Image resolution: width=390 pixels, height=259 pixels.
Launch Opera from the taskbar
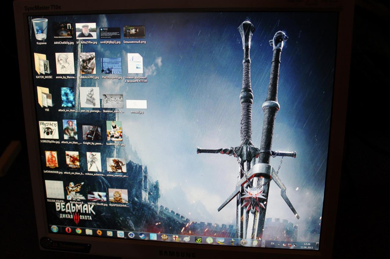[x=68, y=230]
